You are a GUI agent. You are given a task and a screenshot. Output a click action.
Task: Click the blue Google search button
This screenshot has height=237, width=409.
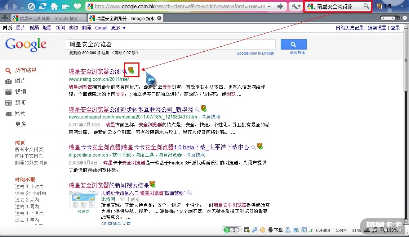pyautogui.click(x=293, y=45)
